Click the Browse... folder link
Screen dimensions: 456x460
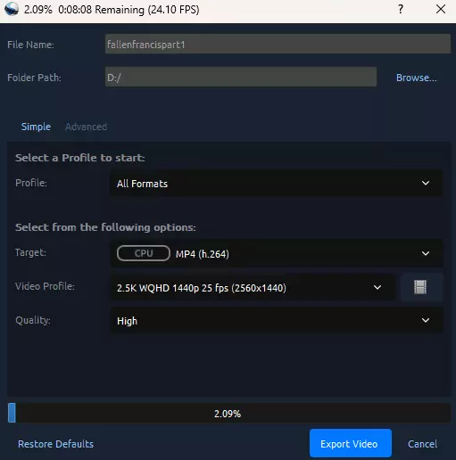click(417, 78)
